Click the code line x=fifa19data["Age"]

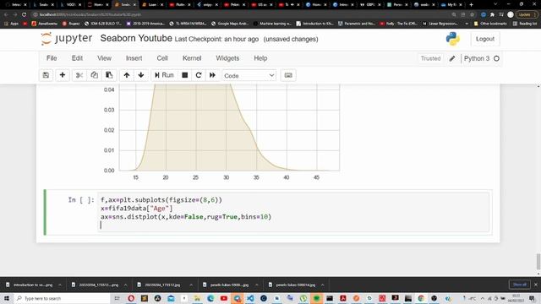136,209
